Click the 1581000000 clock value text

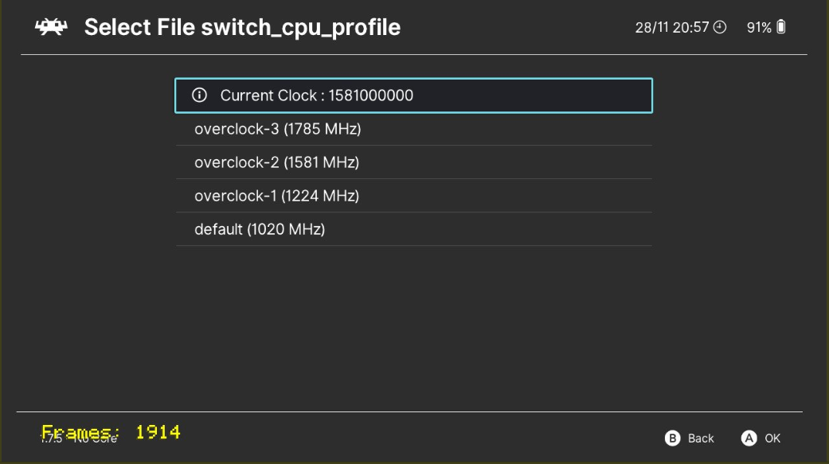(x=370, y=96)
